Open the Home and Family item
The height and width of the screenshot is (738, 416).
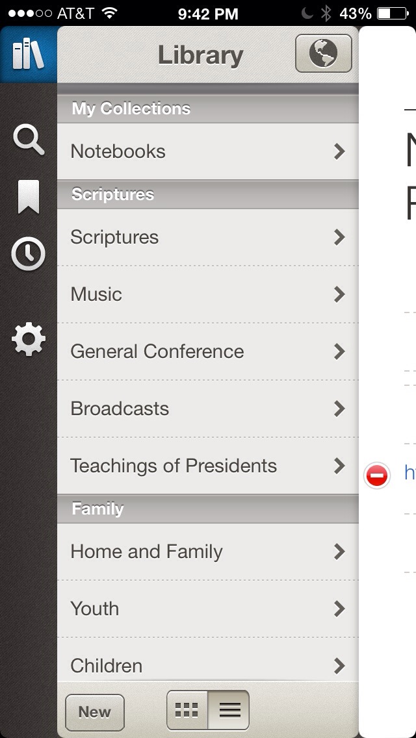(208, 552)
